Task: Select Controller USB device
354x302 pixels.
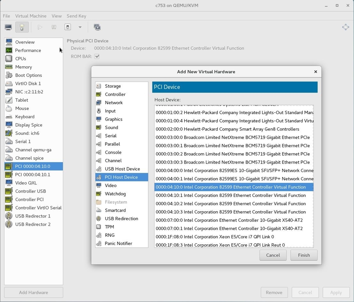Action: (34, 191)
